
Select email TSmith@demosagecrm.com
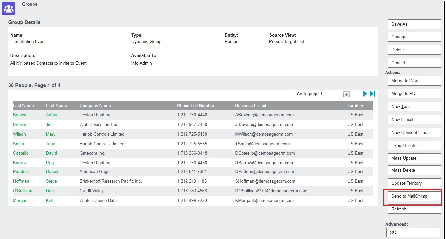point(262,144)
